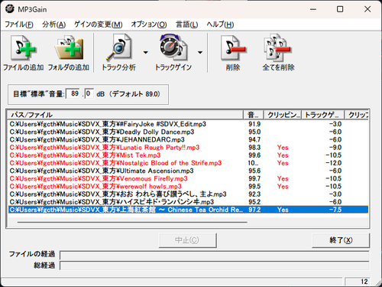Click the 中止(C) cancel button
382x287 pixels.
[187, 240]
